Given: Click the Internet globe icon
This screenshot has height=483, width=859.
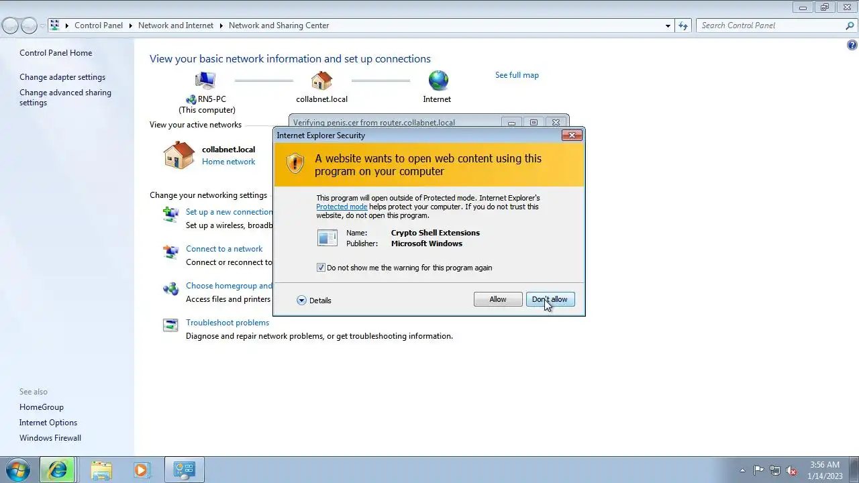Looking at the screenshot, I should click(438, 80).
